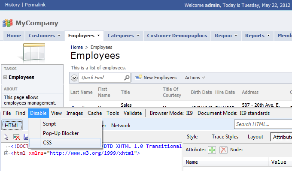
Task: Switch to the HTML tab
Action: (x=12, y=126)
